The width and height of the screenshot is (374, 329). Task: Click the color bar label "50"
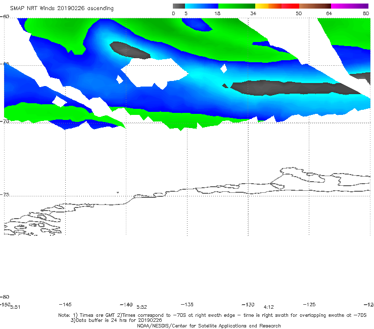pyautogui.click(x=299, y=14)
